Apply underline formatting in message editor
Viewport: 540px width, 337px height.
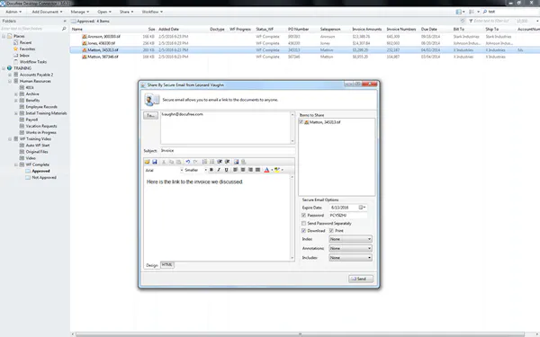pos(226,170)
